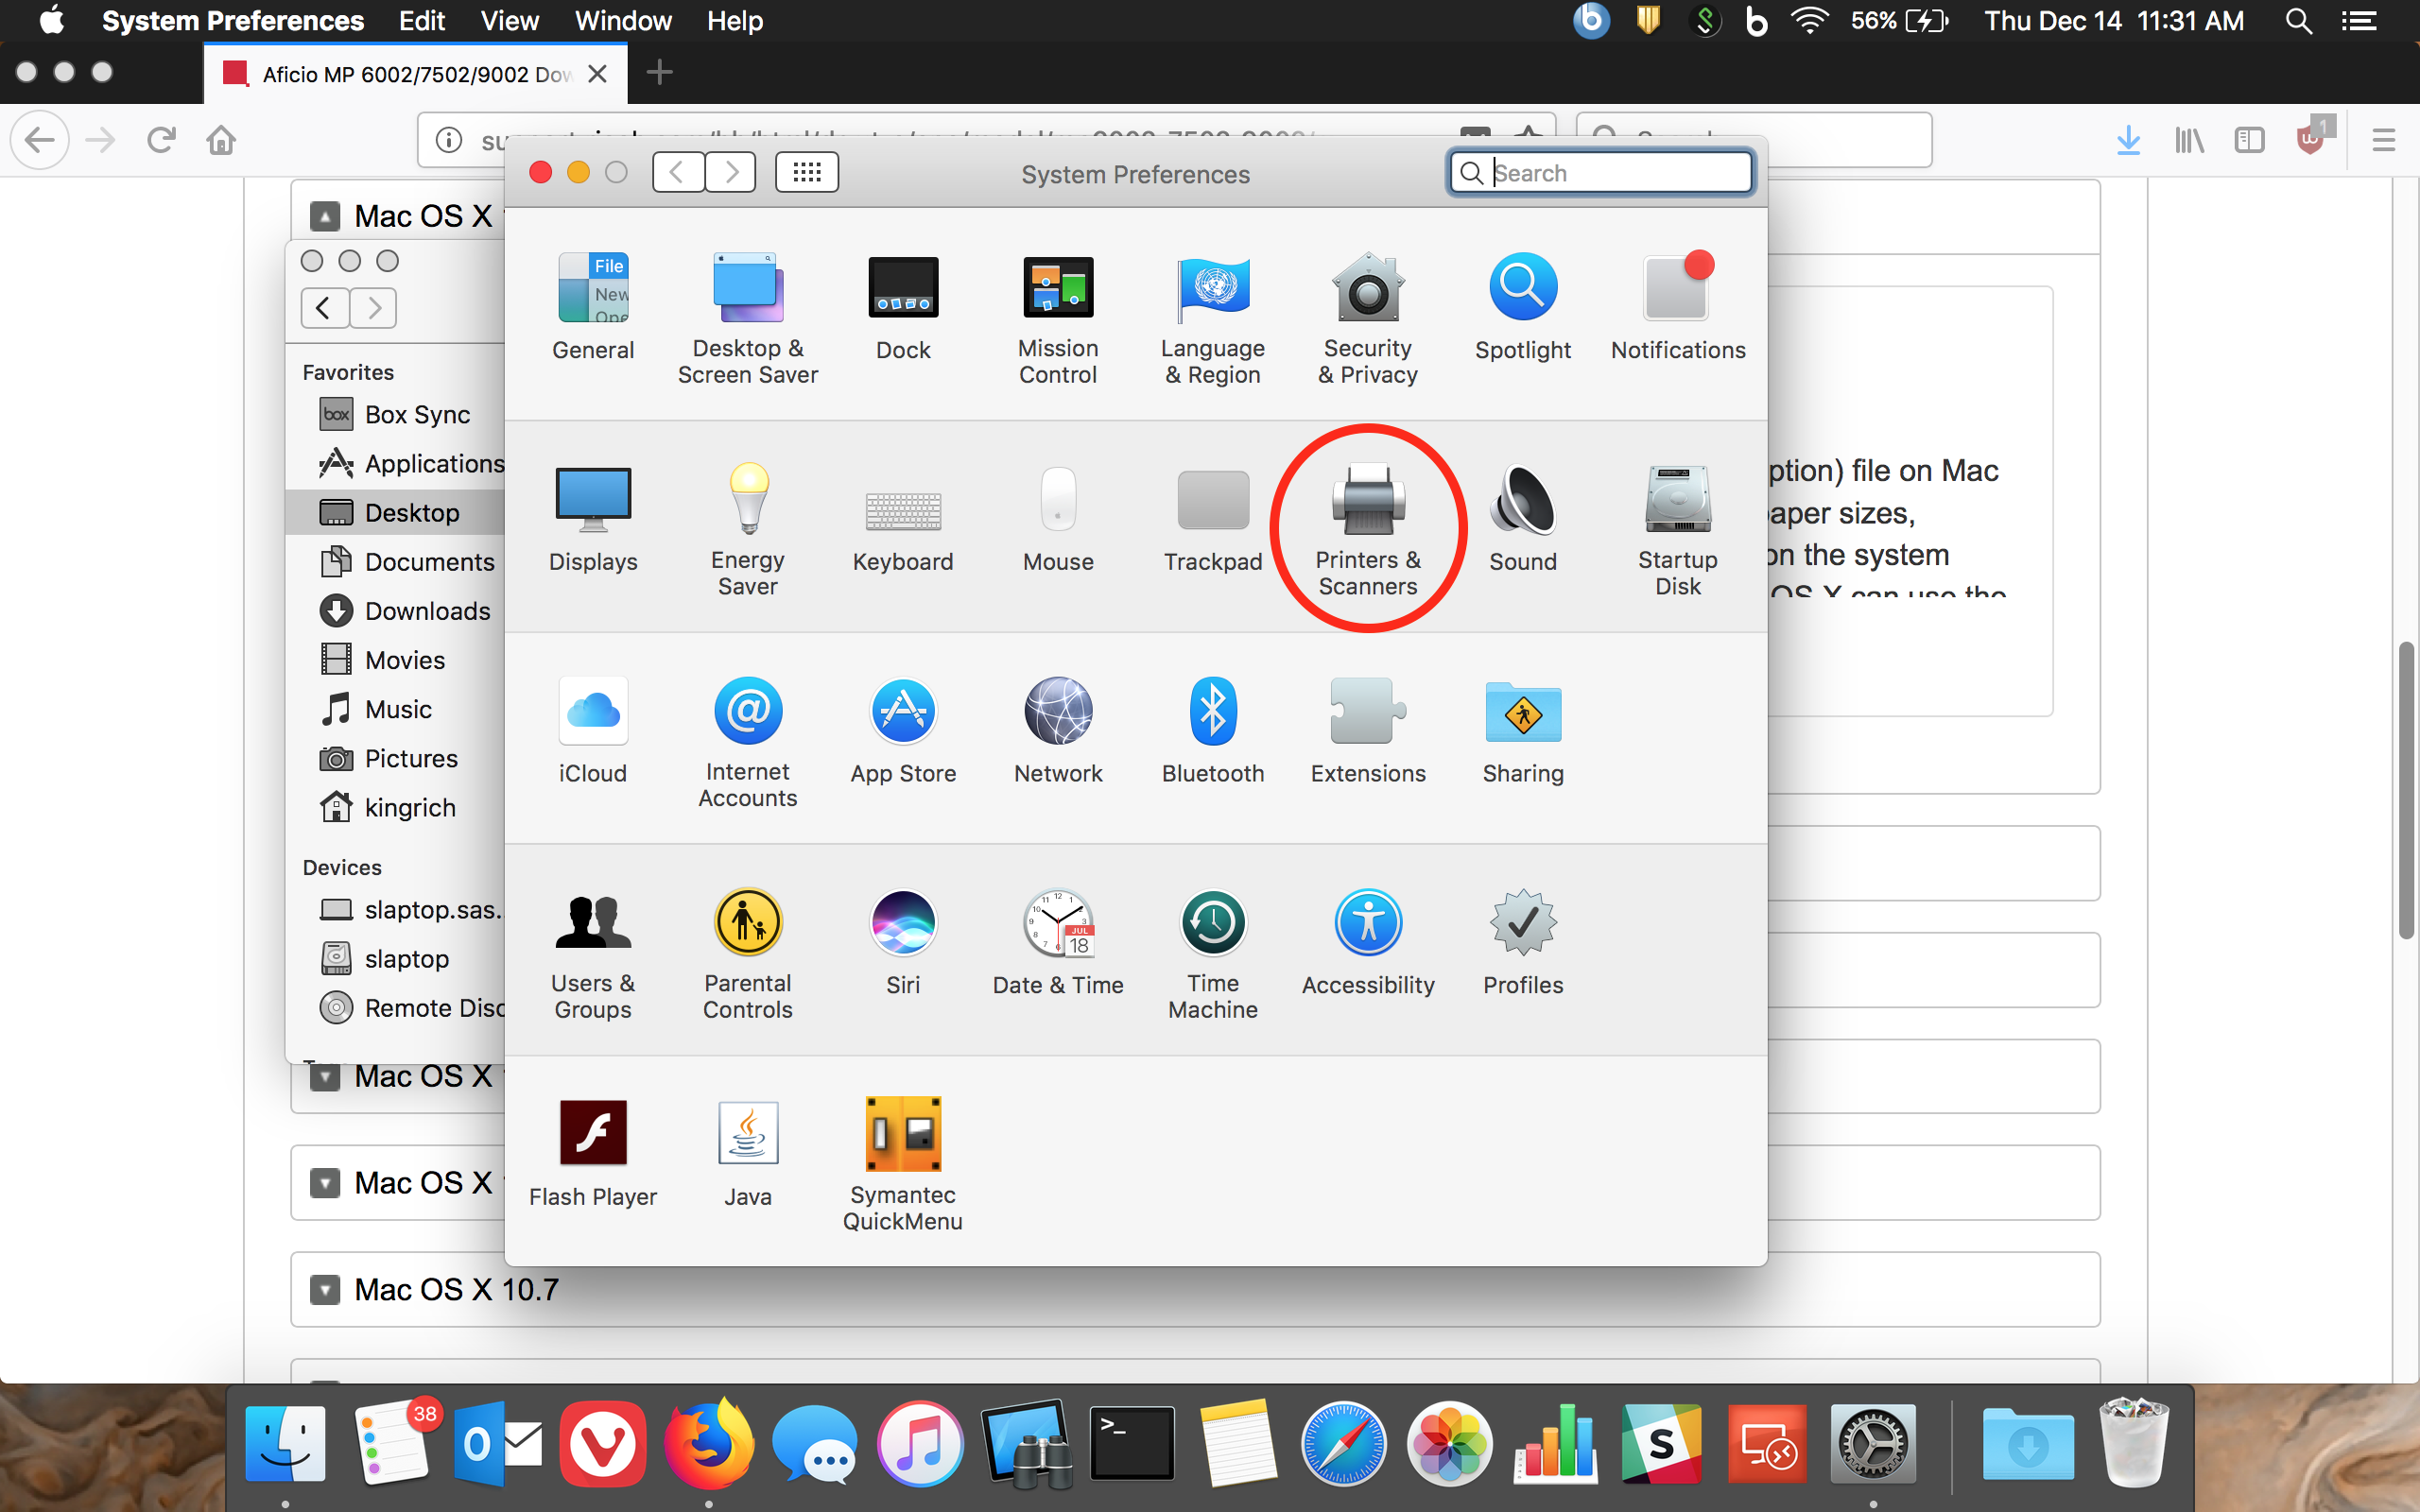2420x1512 pixels.
Task: Open Notifications preferences
Action: pyautogui.click(x=1678, y=307)
